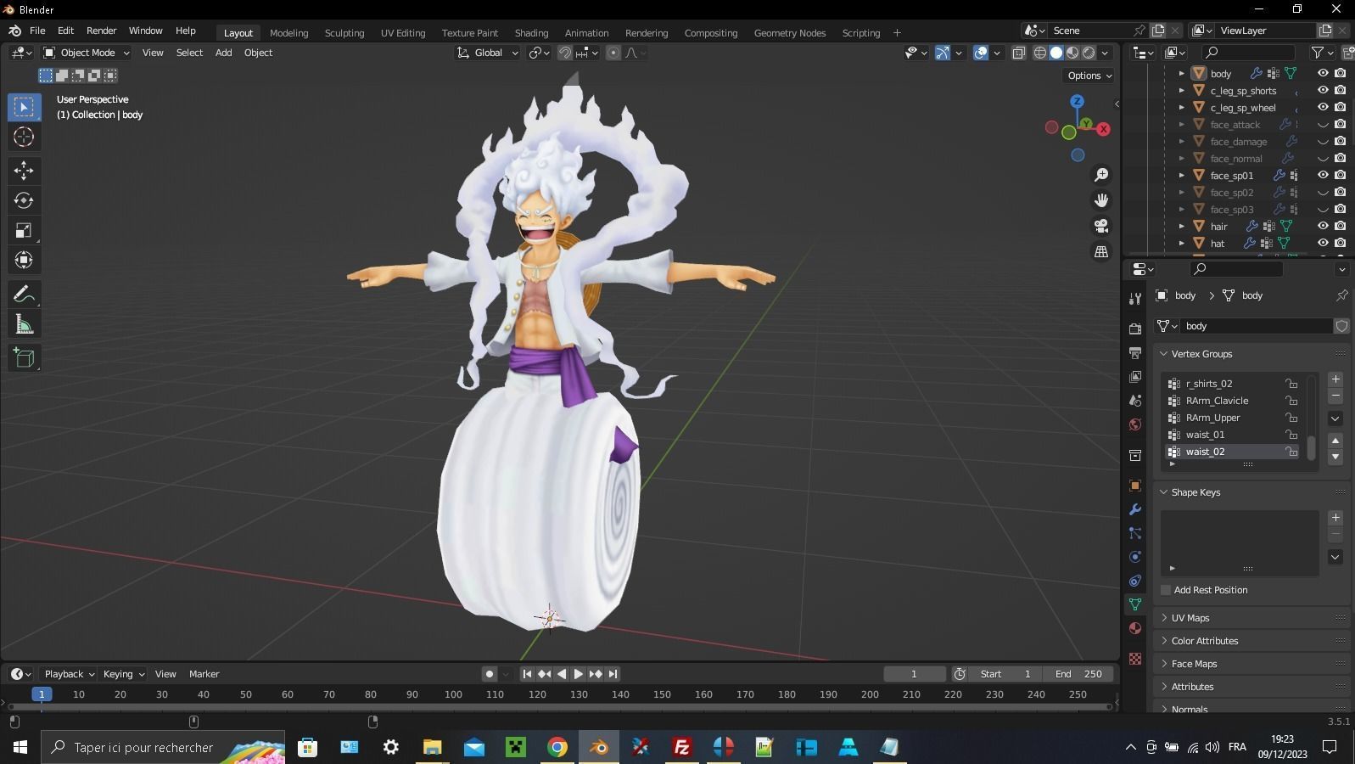The width and height of the screenshot is (1355, 764).
Task: Select the Move tool
Action: tap(24, 171)
